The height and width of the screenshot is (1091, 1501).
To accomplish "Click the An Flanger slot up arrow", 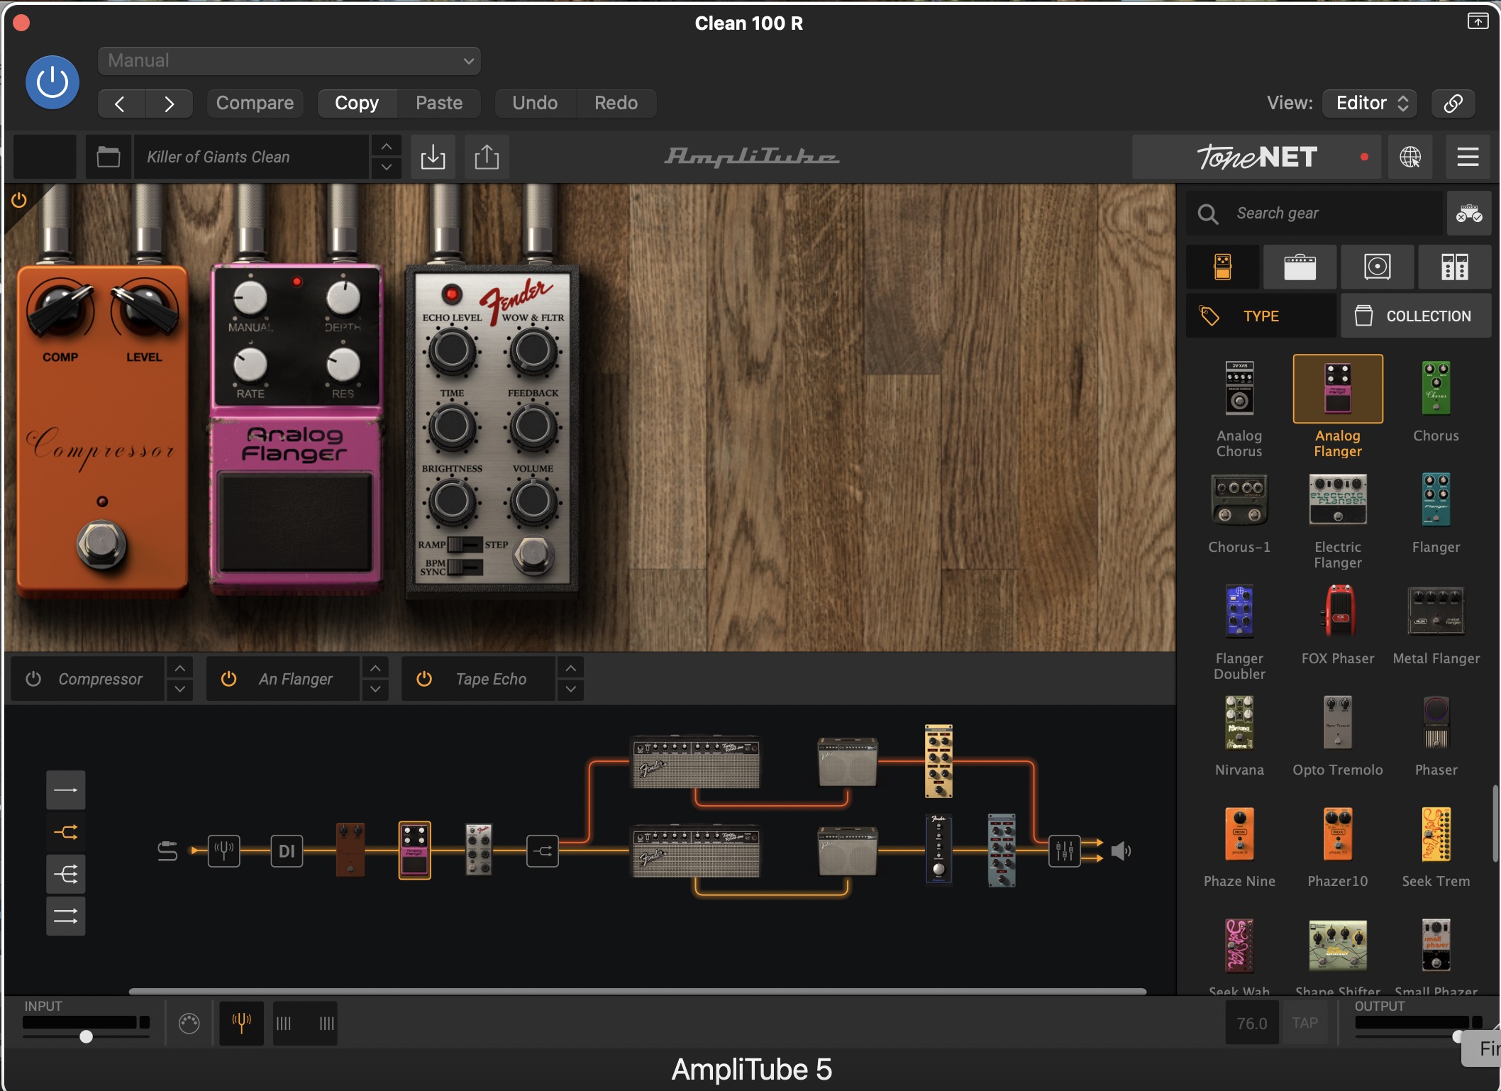I will [x=375, y=668].
